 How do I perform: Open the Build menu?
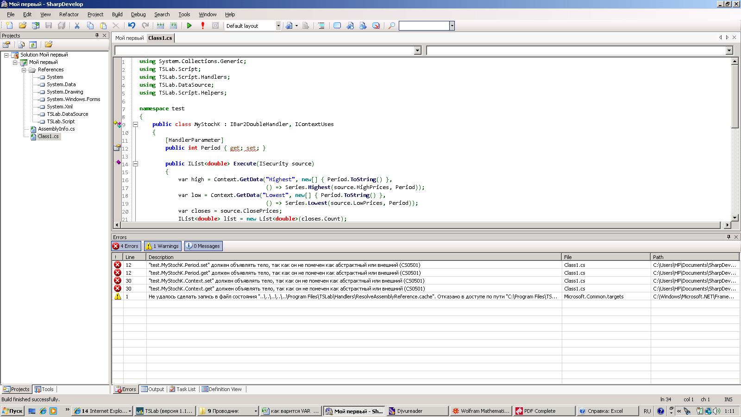click(117, 14)
